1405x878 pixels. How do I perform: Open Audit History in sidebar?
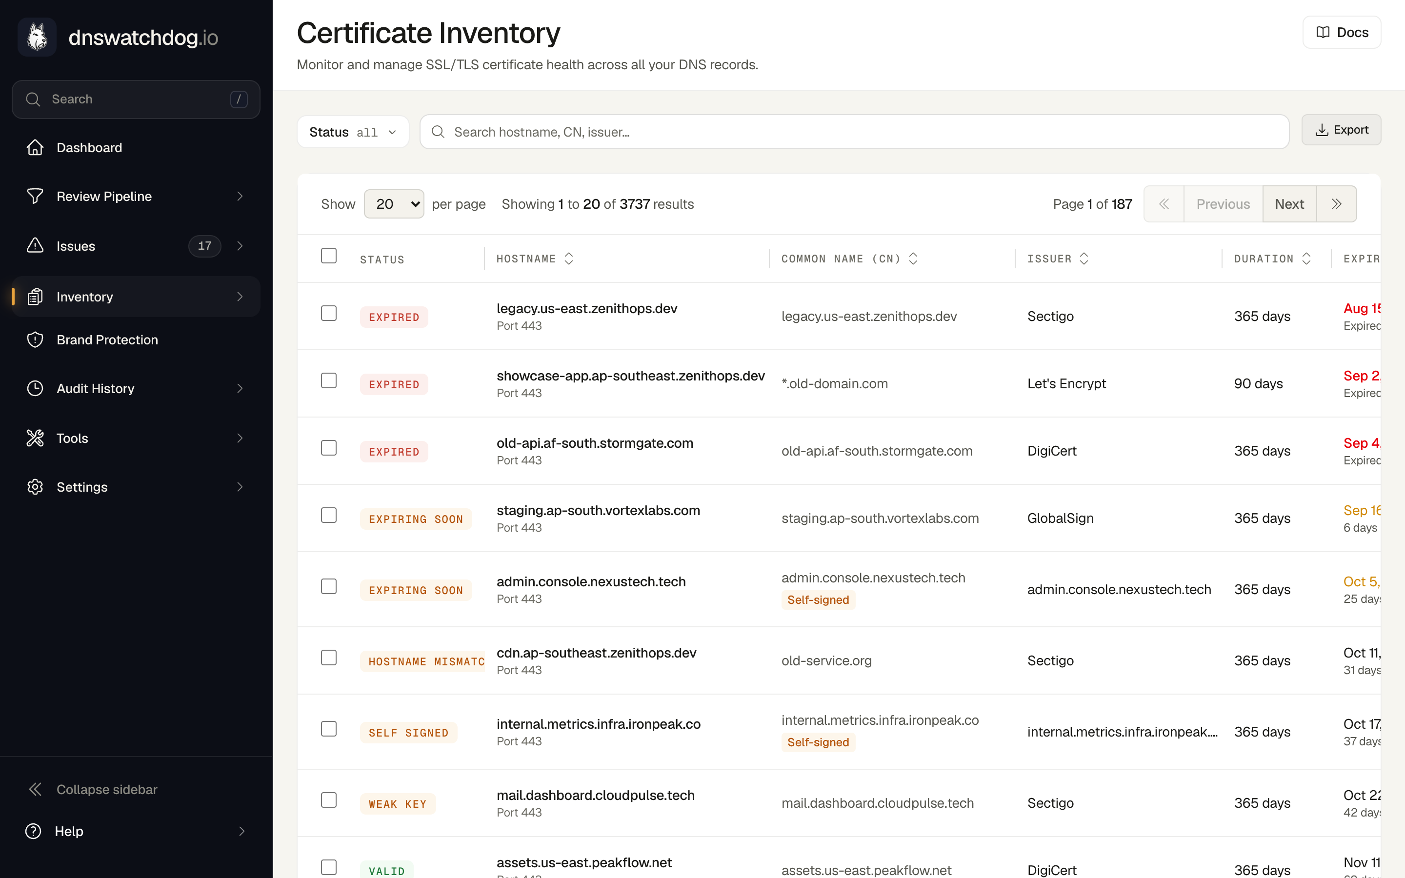pos(136,388)
